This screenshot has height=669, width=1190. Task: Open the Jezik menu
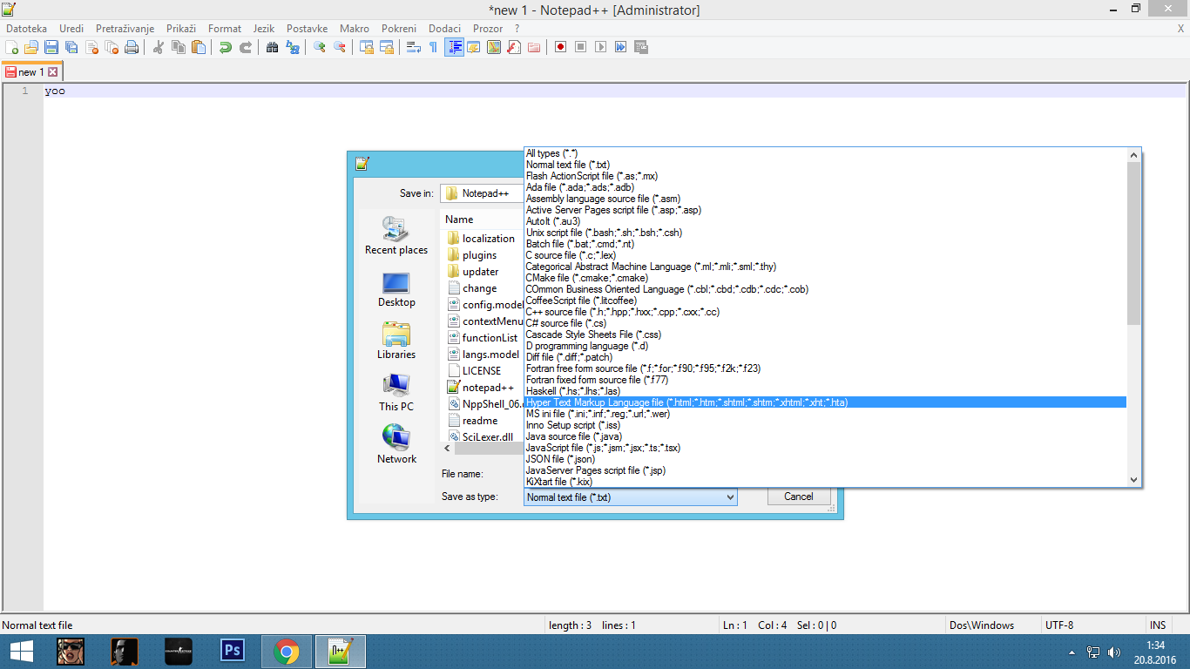point(263,29)
